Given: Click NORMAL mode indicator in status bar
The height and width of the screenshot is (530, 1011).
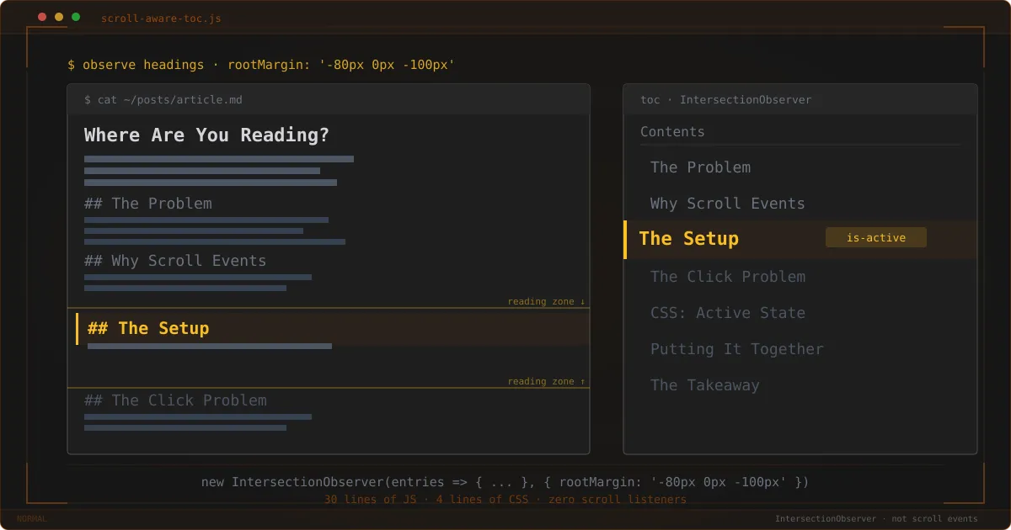Looking at the screenshot, I should point(32,519).
